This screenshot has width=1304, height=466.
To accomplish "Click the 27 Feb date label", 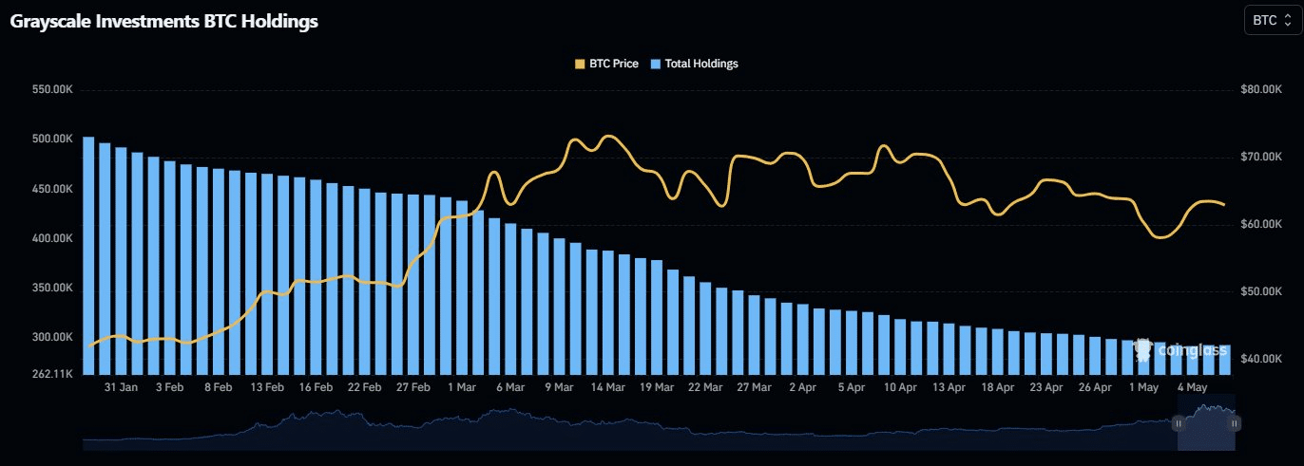I will tap(412, 388).
